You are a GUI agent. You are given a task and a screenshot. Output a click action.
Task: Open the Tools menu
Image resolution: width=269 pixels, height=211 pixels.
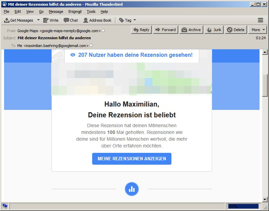click(x=91, y=11)
